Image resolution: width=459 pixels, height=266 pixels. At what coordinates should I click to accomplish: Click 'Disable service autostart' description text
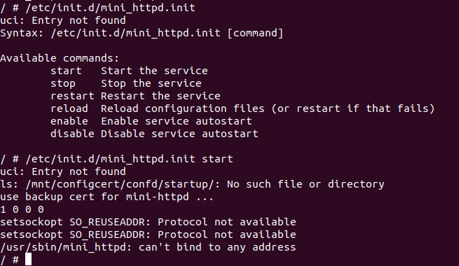(179, 134)
